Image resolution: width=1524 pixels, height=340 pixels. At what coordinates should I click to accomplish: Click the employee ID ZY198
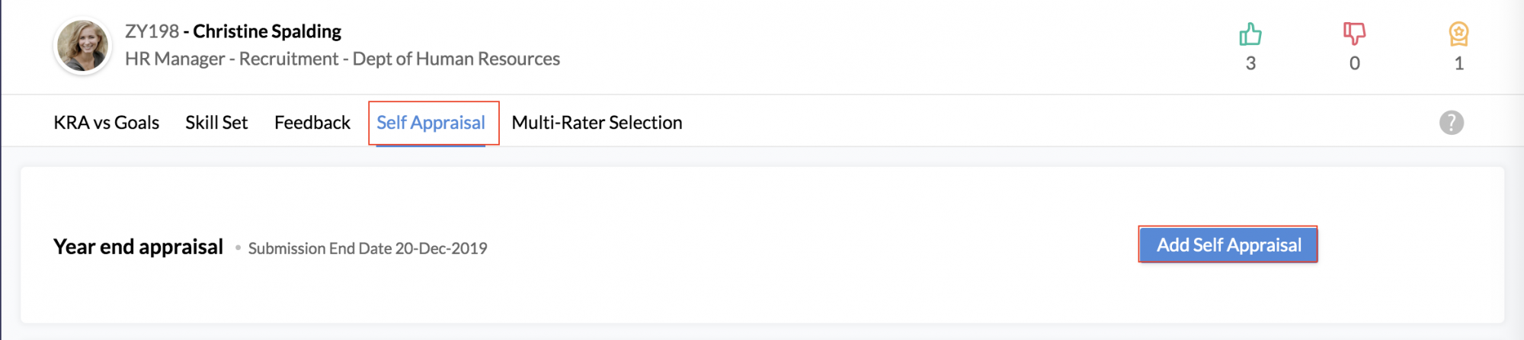(x=152, y=31)
